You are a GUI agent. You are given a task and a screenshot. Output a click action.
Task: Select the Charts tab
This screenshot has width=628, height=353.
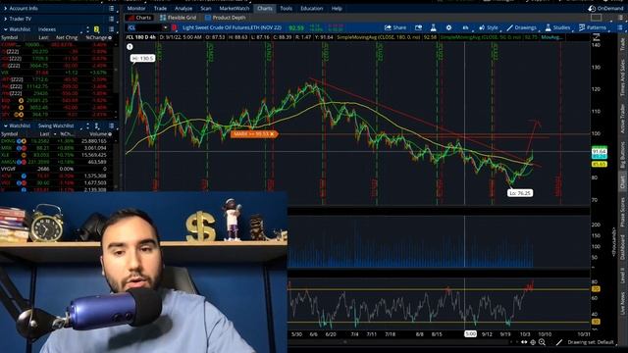(x=265, y=9)
